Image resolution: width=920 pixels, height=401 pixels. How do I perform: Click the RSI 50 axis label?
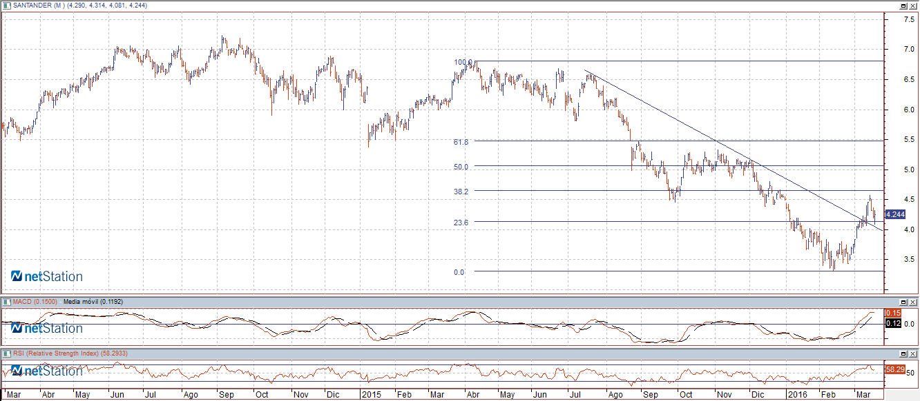[x=912, y=373]
